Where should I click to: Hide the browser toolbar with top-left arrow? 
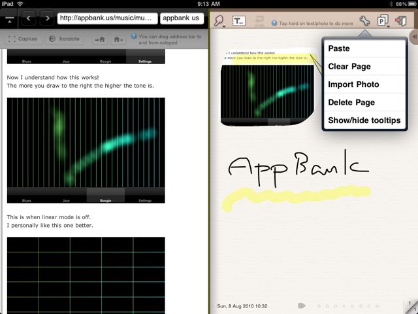(9, 20)
